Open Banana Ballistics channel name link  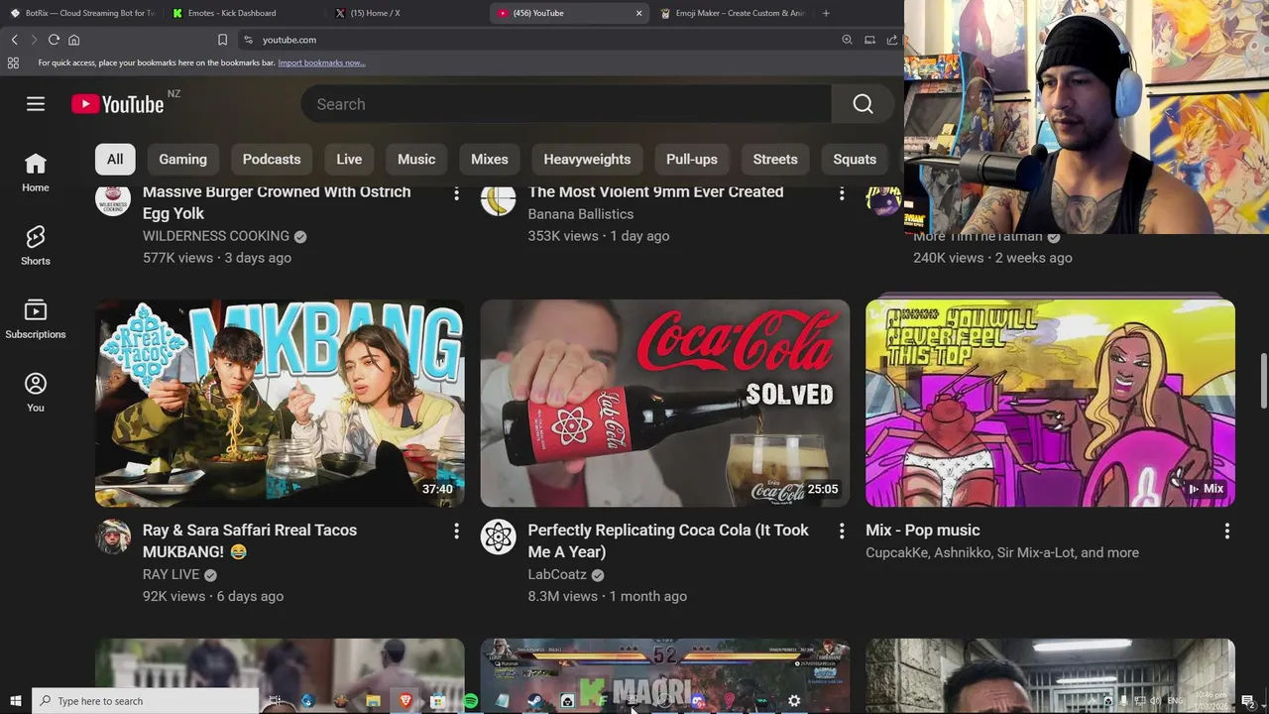[580, 214]
